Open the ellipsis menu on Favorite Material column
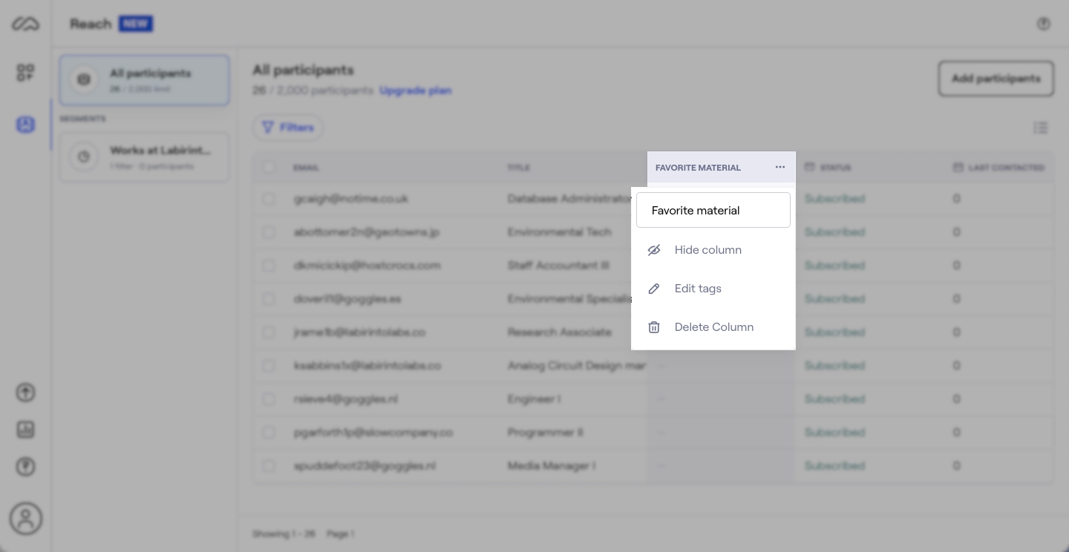The image size is (1069, 552). 780,167
